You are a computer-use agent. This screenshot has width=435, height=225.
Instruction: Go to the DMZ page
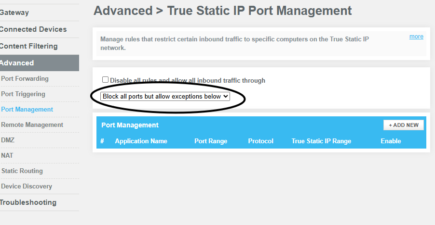coord(8,140)
